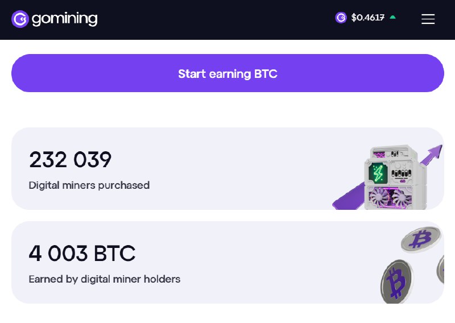
Task: Click the green price-up triangle
Action: (392, 17)
